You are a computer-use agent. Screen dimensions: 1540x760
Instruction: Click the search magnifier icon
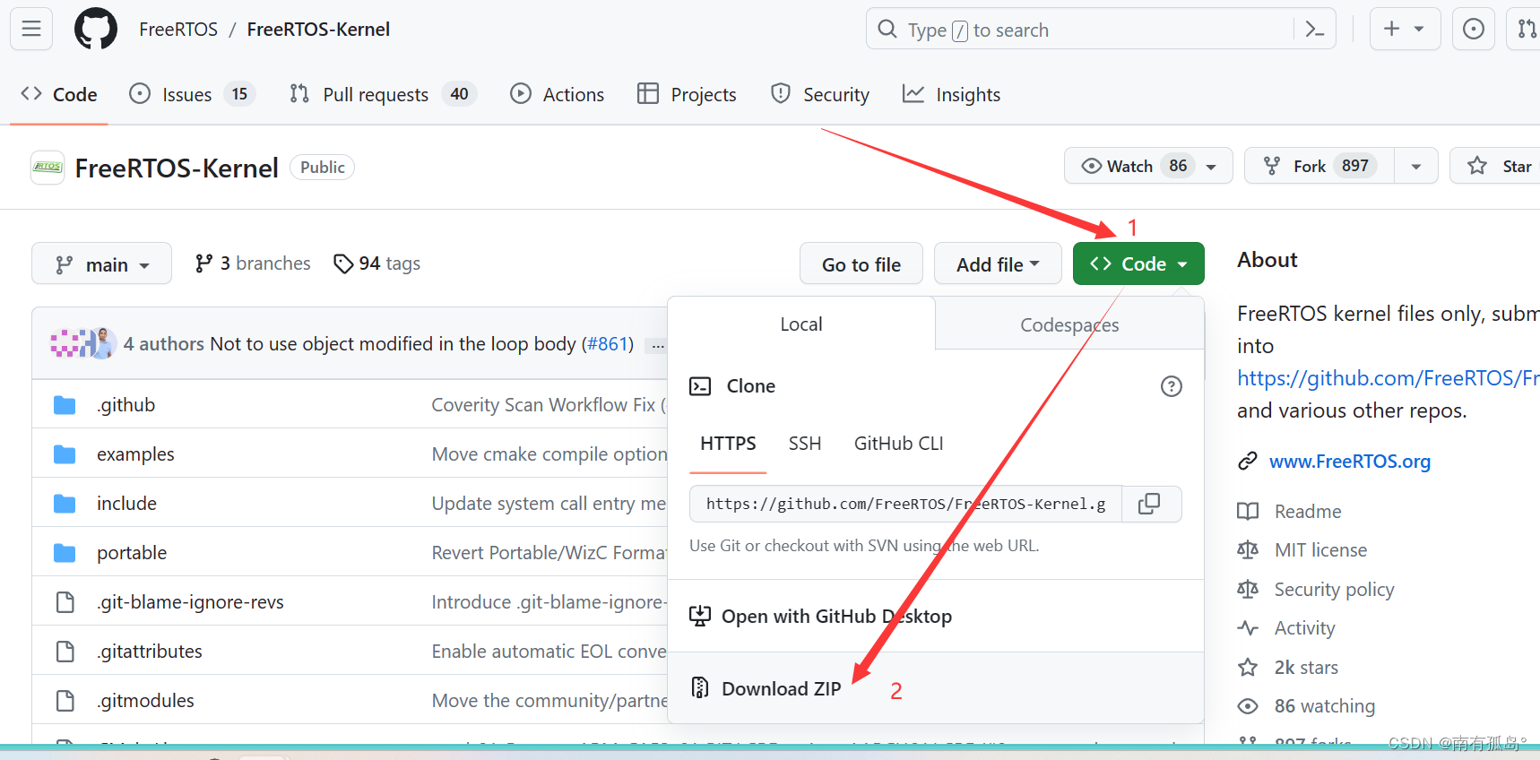click(x=887, y=30)
